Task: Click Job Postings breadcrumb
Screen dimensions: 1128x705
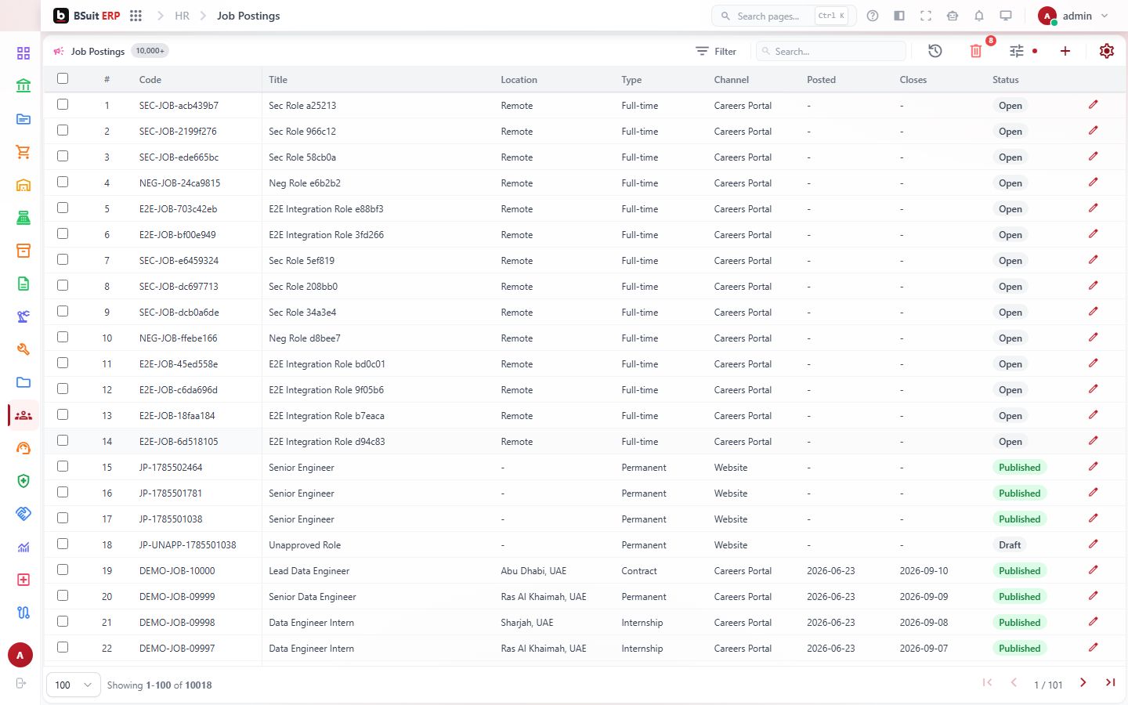Action: pyautogui.click(x=248, y=16)
